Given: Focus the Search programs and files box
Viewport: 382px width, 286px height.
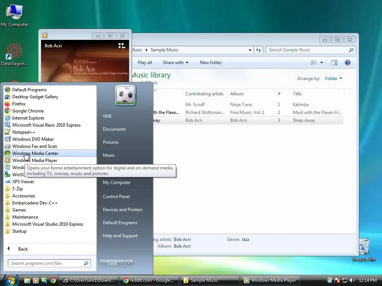Looking at the screenshot, I should point(49,263).
